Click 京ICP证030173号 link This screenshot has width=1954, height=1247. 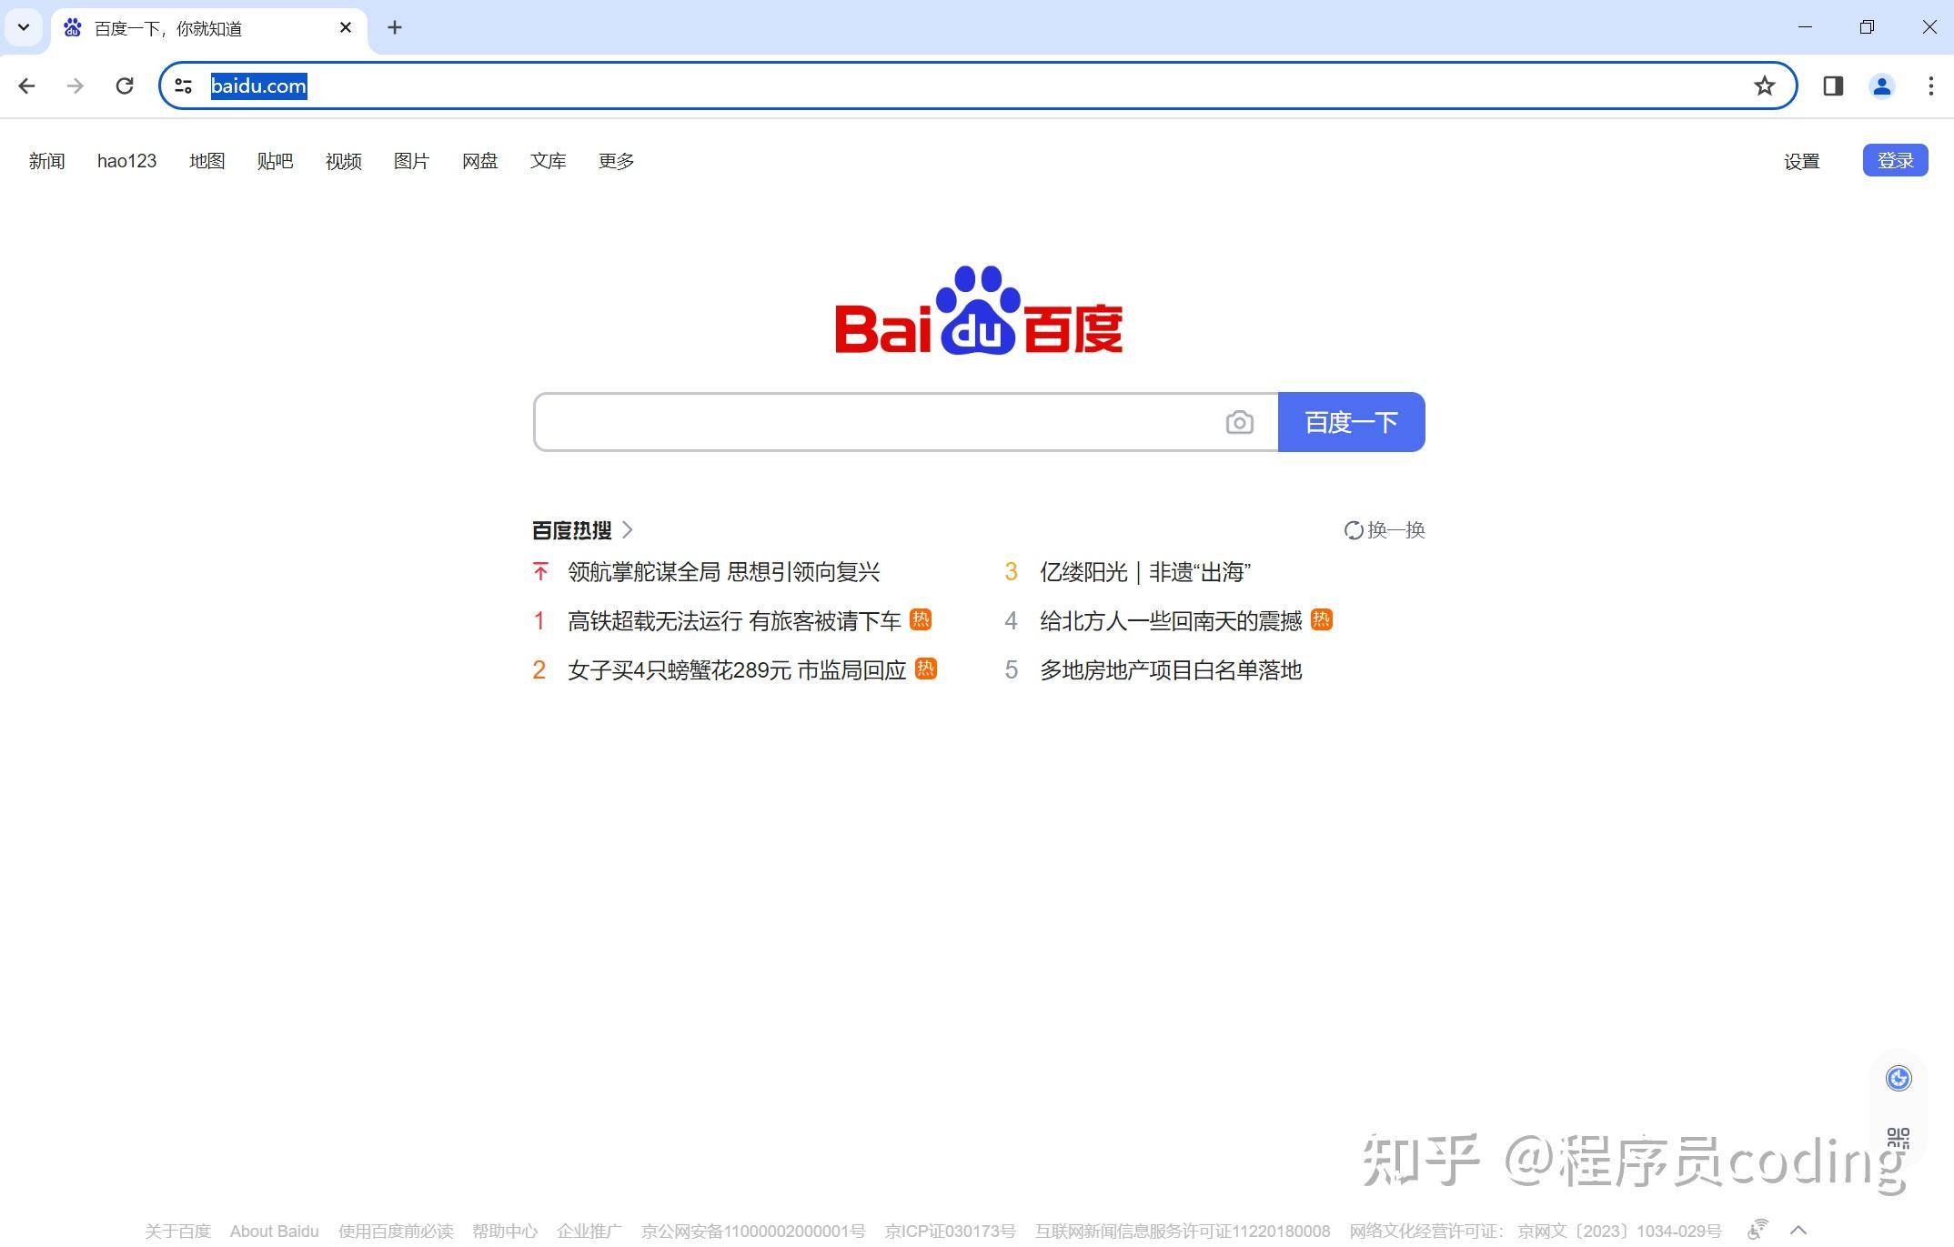click(x=950, y=1231)
